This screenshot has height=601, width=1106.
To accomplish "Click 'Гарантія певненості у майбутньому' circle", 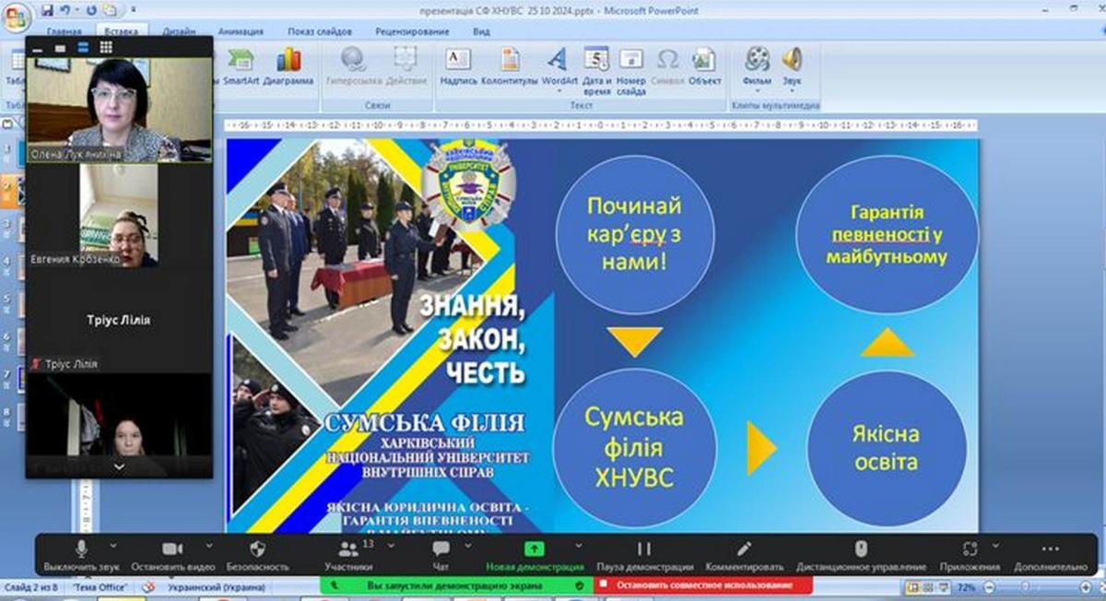I will [887, 235].
